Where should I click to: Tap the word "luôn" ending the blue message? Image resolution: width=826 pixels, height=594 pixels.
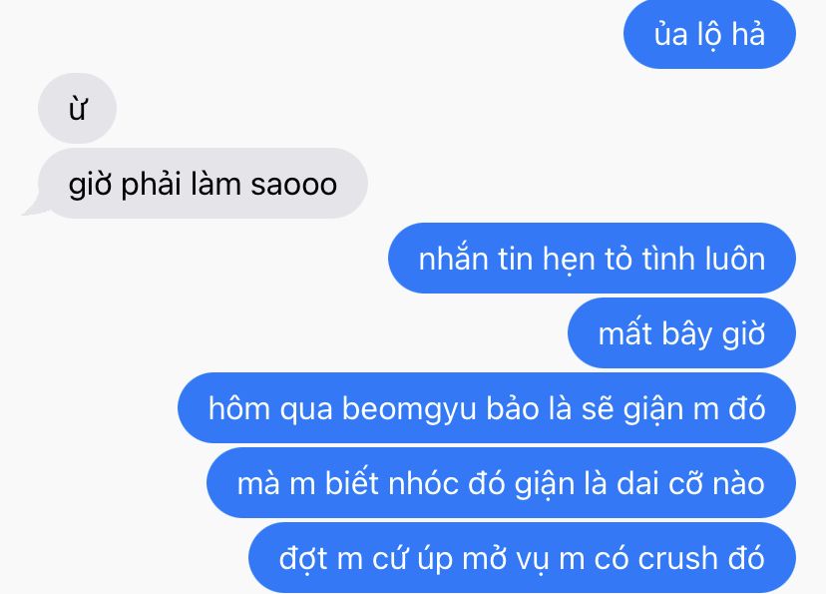click(735, 259)
